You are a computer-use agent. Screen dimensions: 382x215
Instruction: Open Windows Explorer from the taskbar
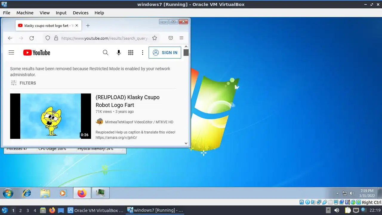click(x=45, y=193)
